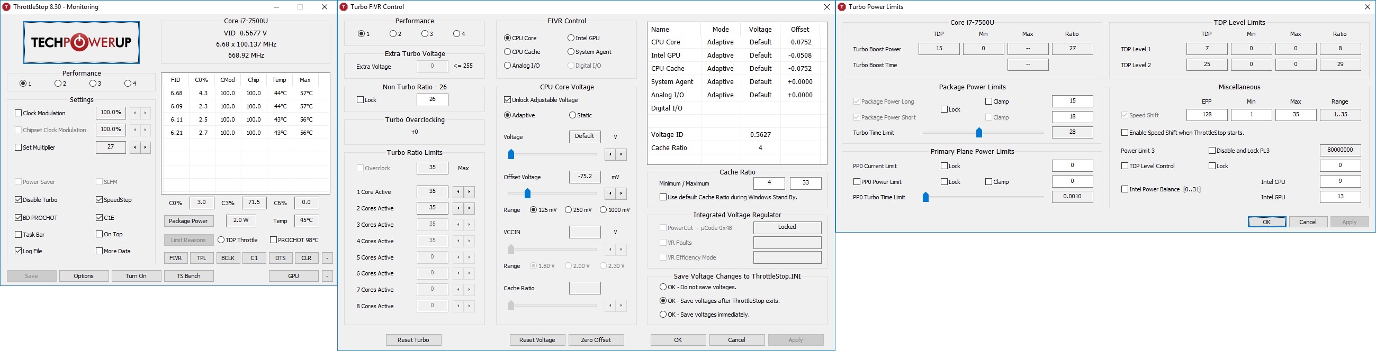Decrease Set Multiplier value with left arrow
The image size is (1376, 351).
coord(134,147)
